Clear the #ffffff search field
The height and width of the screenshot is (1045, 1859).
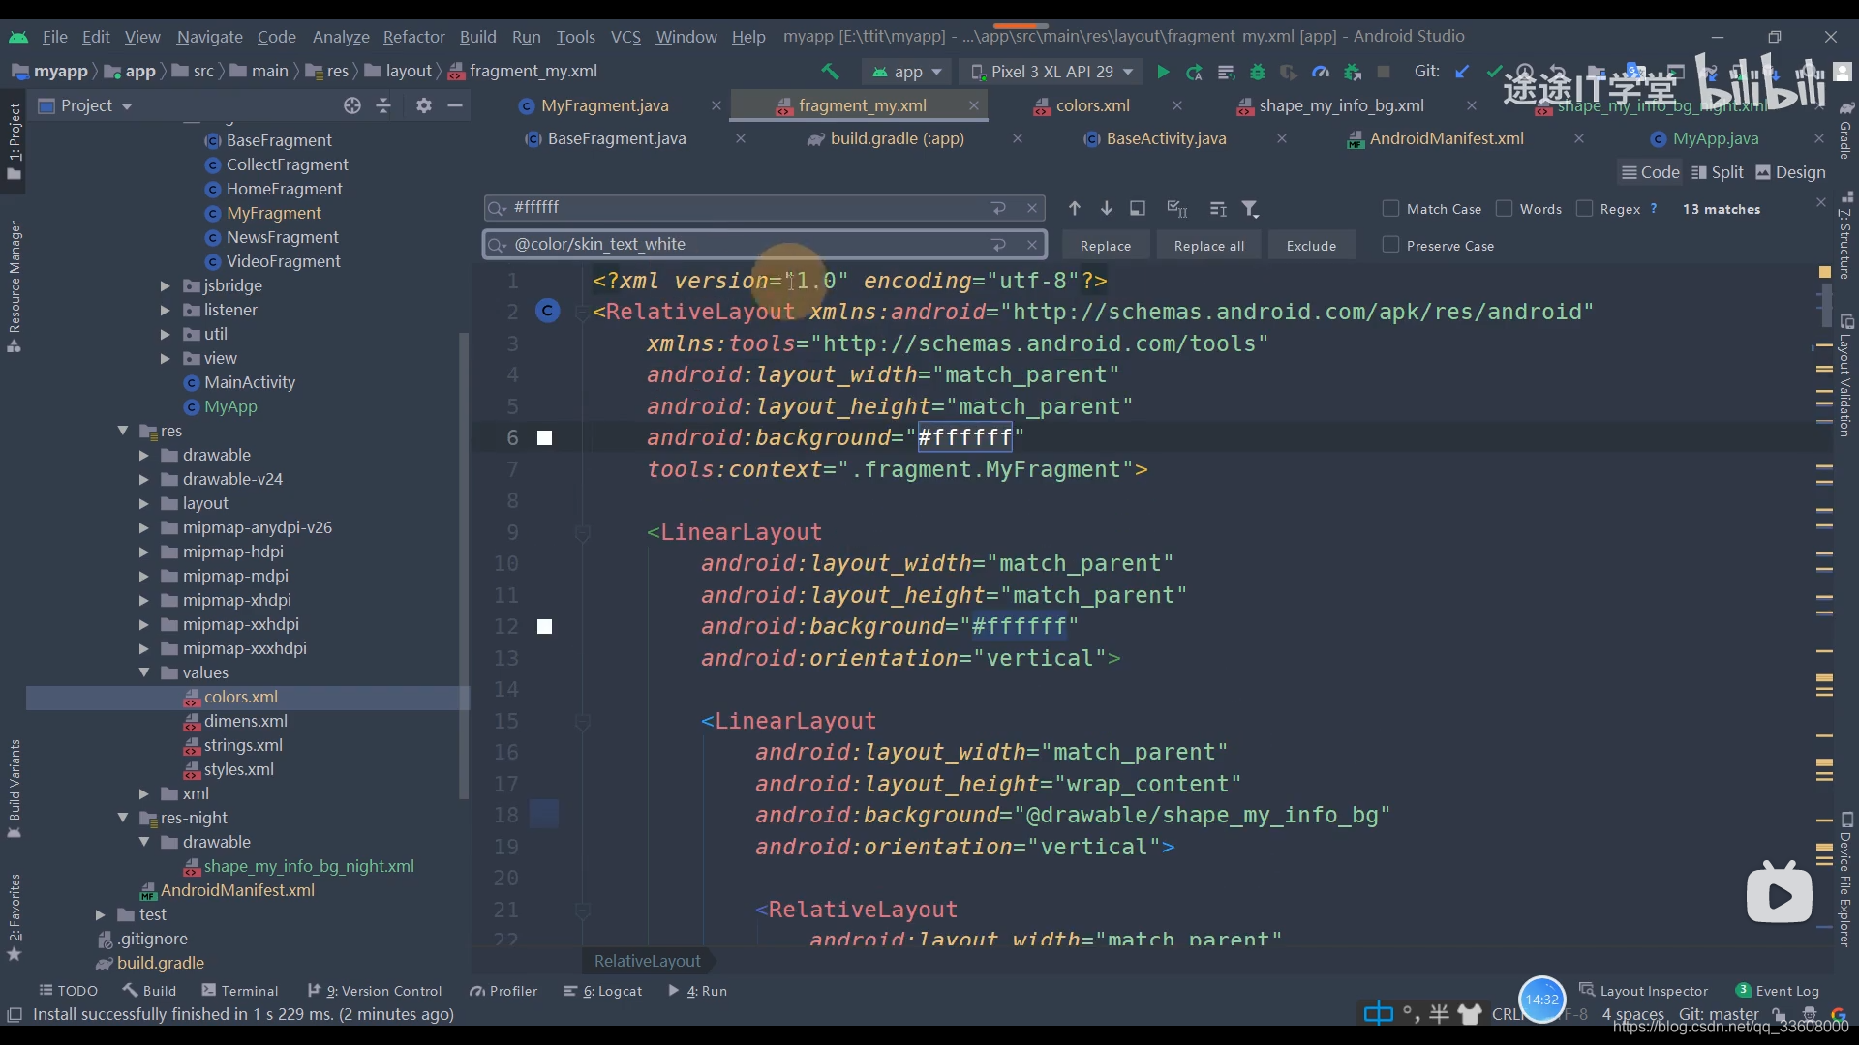[1032, 208]
